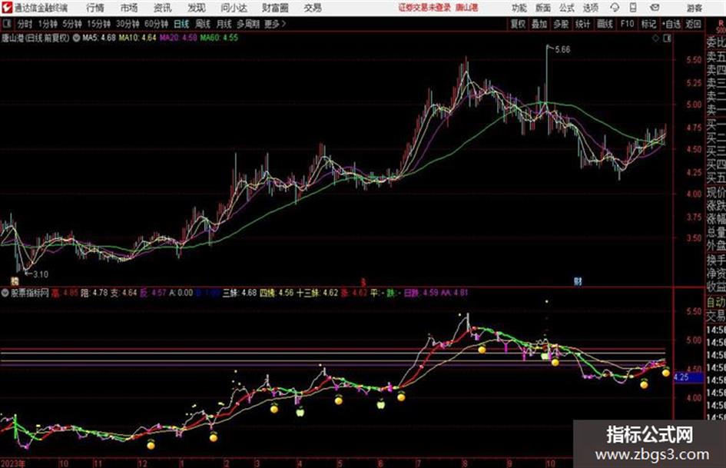Click the MA20: 4.58 indicator label
726x468 pixels.
pos(178,38)
